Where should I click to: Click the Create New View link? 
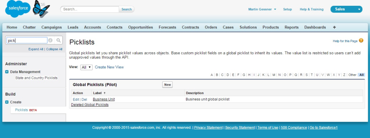[x=109, y=67]
